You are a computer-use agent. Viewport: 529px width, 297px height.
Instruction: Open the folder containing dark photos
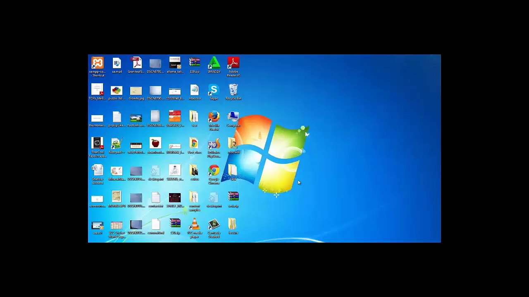[194, 170]
